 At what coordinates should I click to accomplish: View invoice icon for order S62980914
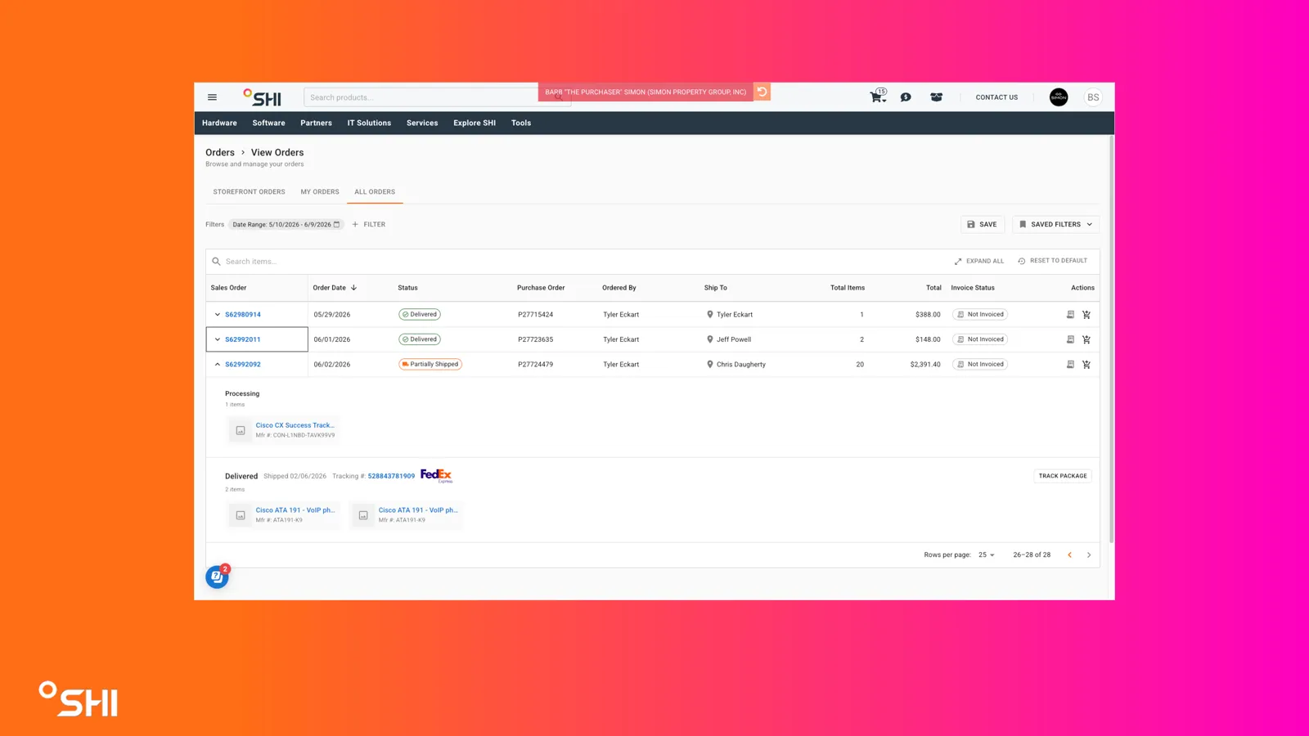(1070, 314)
